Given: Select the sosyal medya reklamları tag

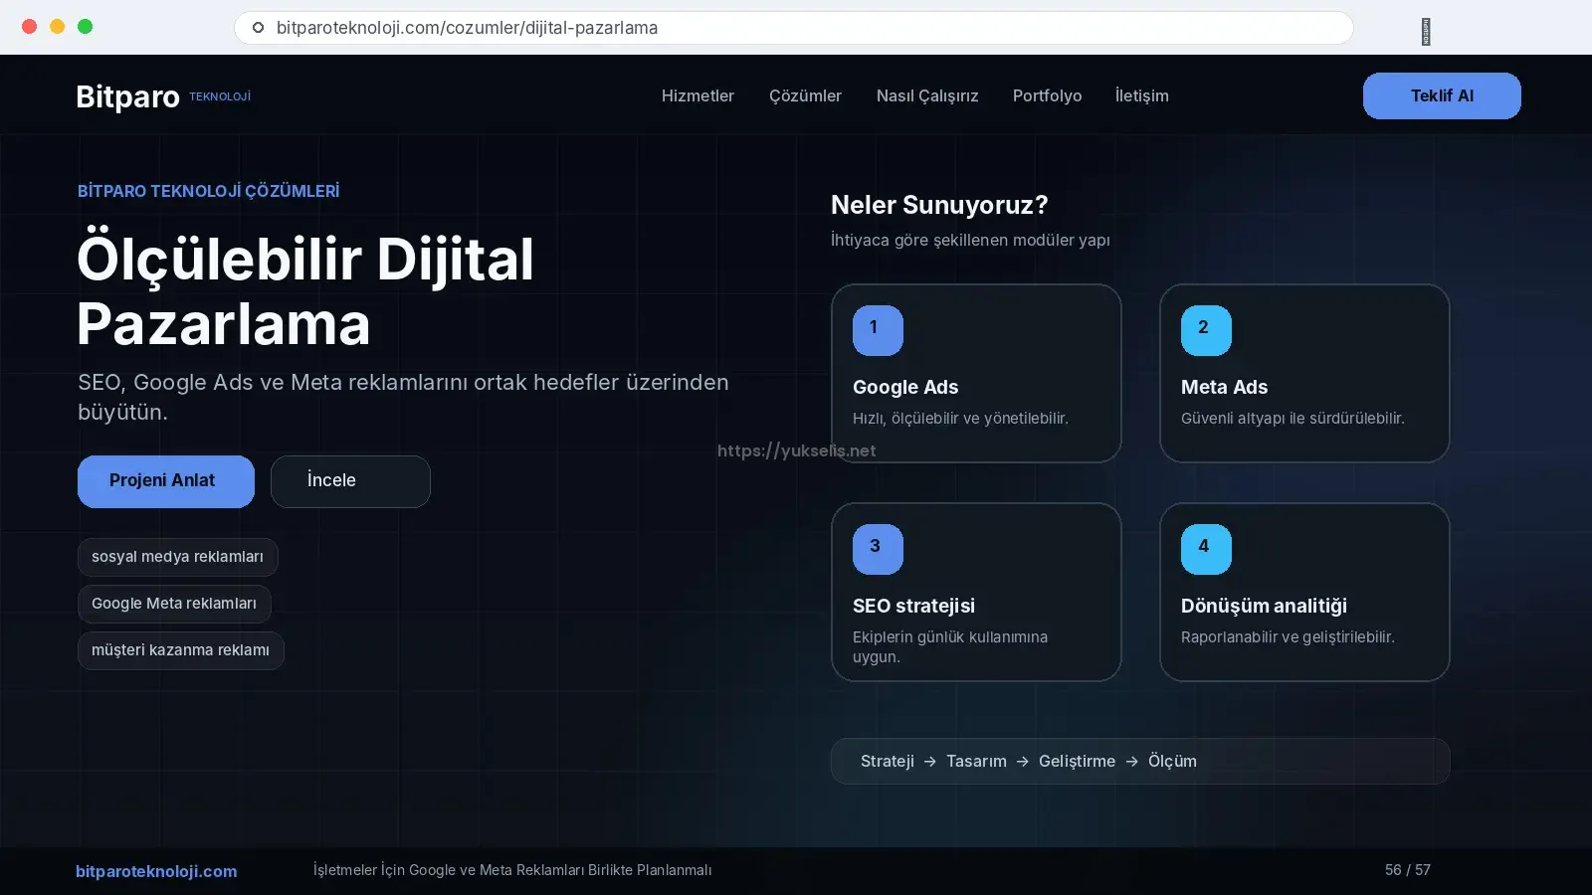Looking at the screenshot, I should pyautogui.click(x=178, y=557).
